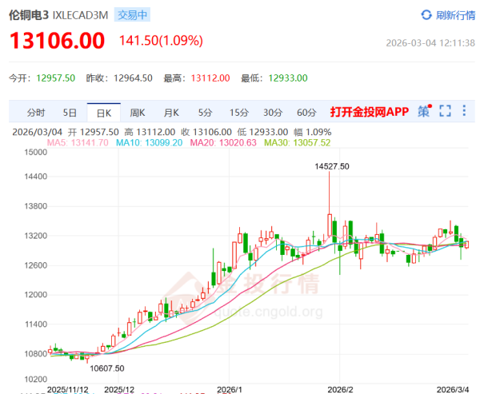Screen dimensions: 480x394
Task: Click the 14527.50 peak price label
Action: [332, 166]
